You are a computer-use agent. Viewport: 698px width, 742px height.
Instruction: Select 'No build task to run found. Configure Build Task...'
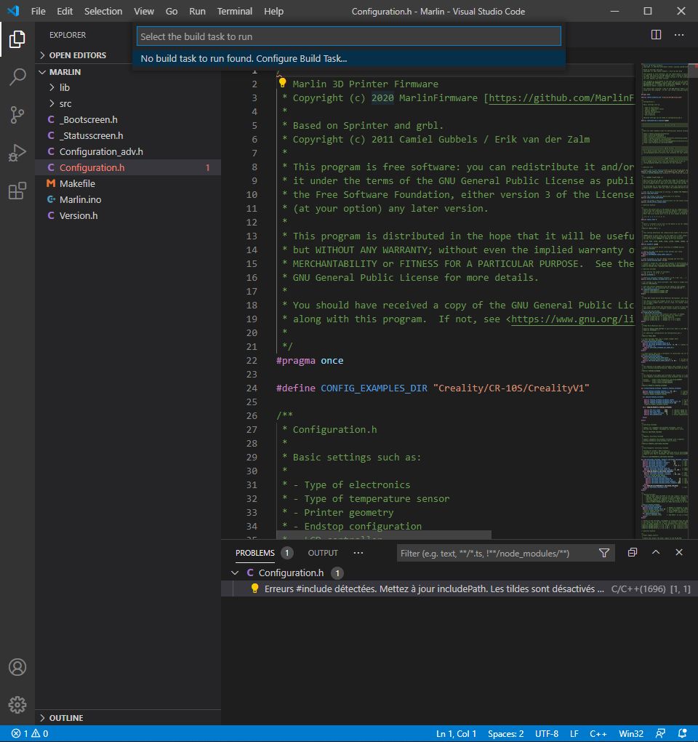coord(349,59)
